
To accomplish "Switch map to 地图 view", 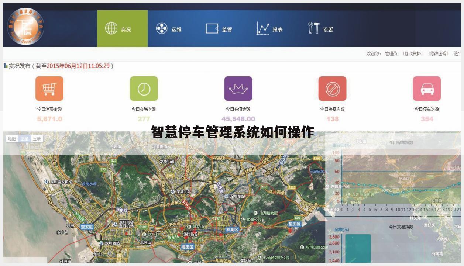I will coord(12,139).
